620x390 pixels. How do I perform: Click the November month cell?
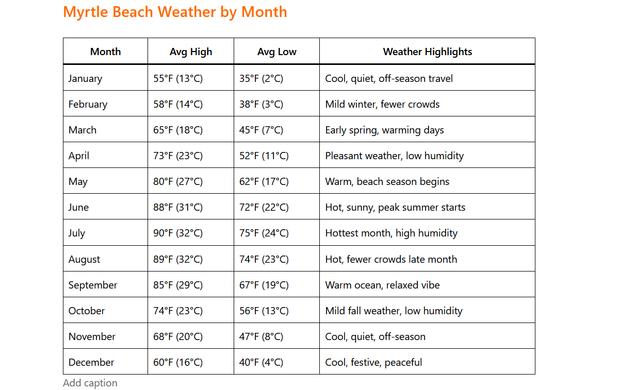coord(92,336)
